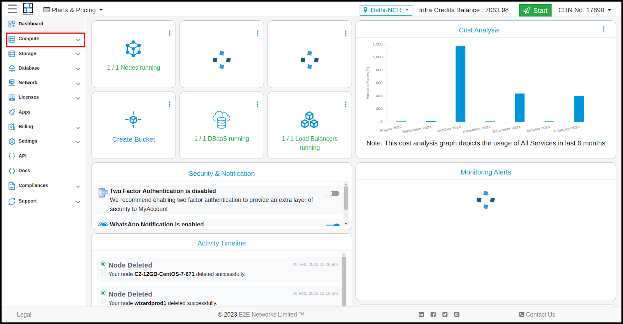Enable Two Factor Authentication toggle
This screenshot has height=324, width=623.
pos(333,194)
